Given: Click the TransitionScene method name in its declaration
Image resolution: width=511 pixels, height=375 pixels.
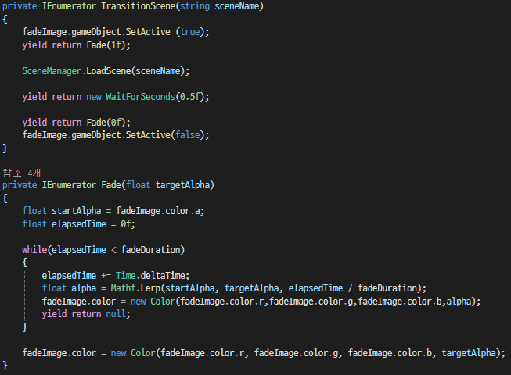Looking at the screenshot, I should pyautogui.click(x=139, y=6).
